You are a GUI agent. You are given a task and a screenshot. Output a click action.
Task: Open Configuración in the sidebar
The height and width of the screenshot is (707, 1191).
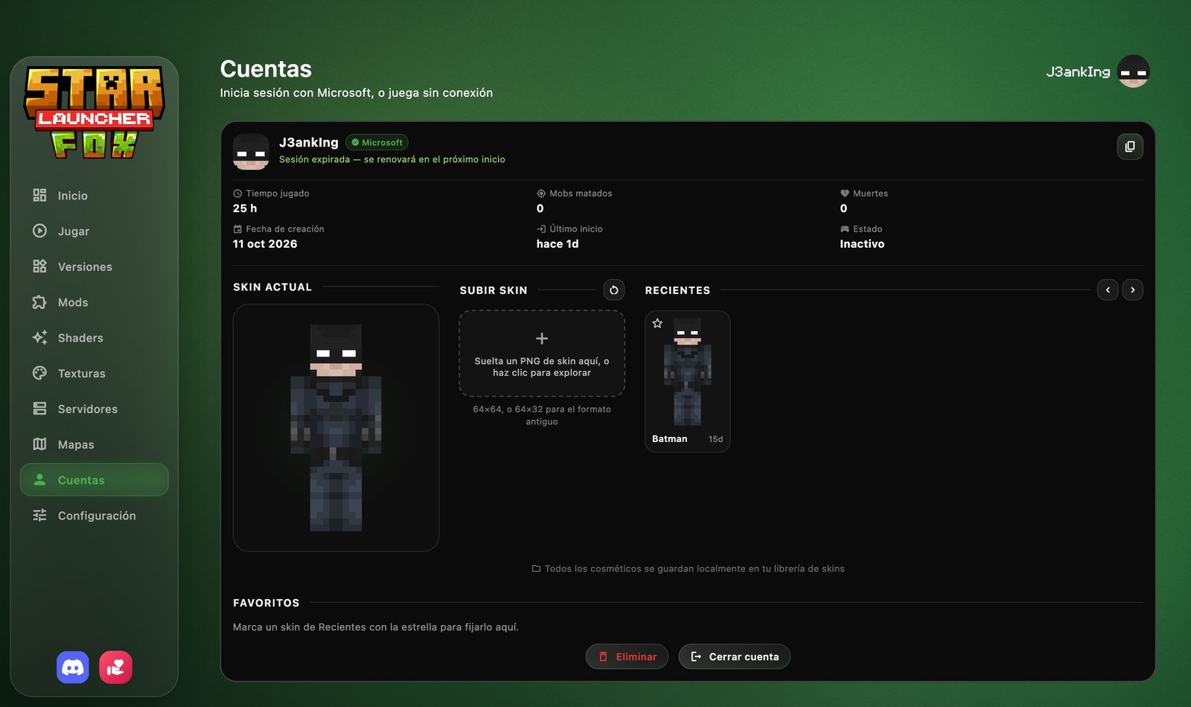[95, 516]
